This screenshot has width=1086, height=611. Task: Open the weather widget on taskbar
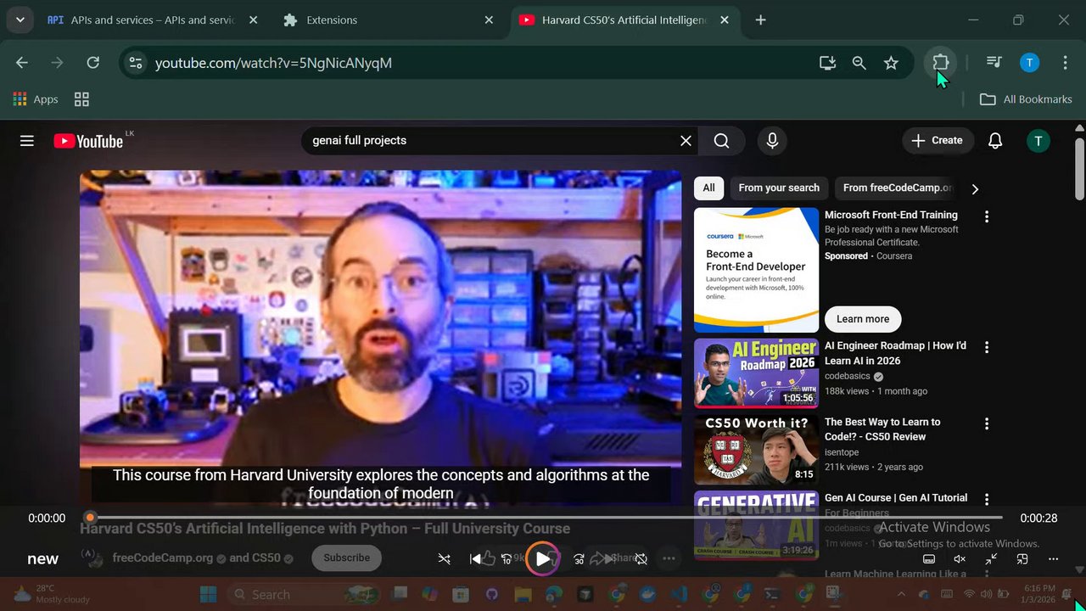[51, 594]
